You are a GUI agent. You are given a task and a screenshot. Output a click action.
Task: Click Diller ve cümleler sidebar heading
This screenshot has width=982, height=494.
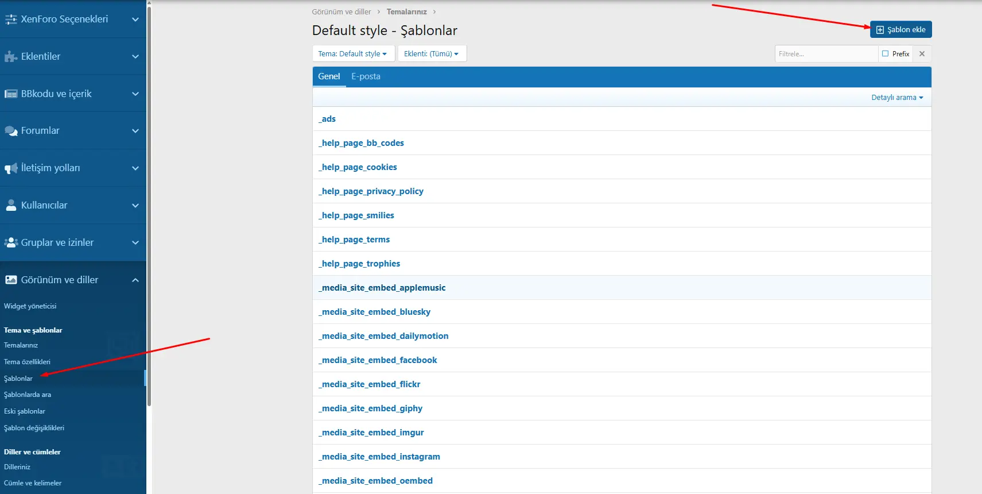[x=32, y=452]
